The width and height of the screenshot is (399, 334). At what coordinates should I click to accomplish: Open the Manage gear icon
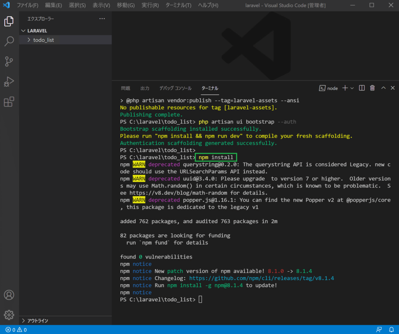pyautogui.click(x=9, y=315)
